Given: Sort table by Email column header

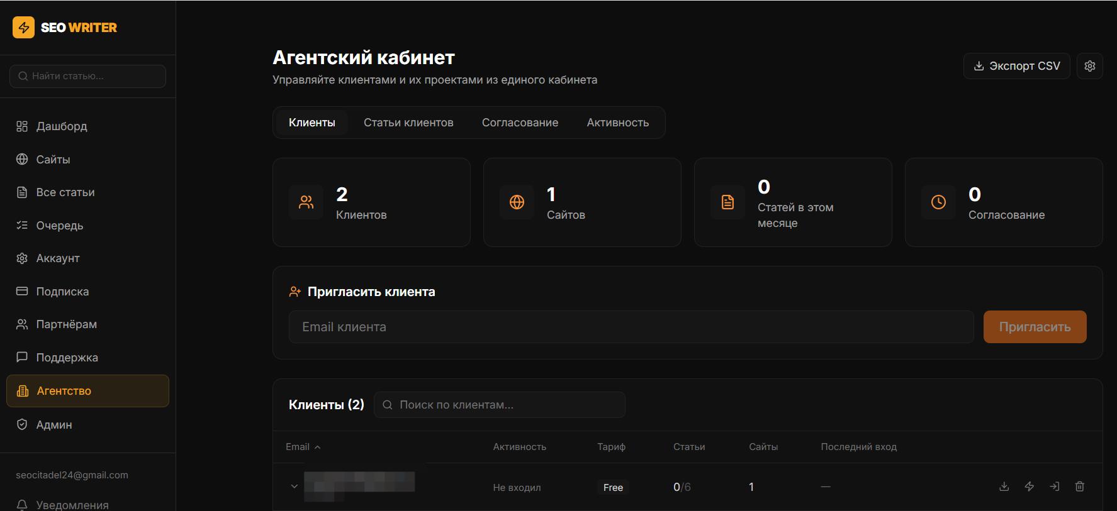Looking at the screenshot, I should point(303,447).
